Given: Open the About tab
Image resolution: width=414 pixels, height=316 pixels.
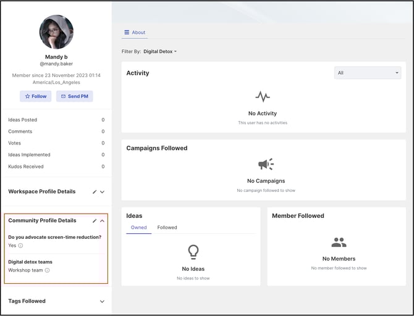Looking at the screenshot, I should pyautogui.click(x=135, y=33).
